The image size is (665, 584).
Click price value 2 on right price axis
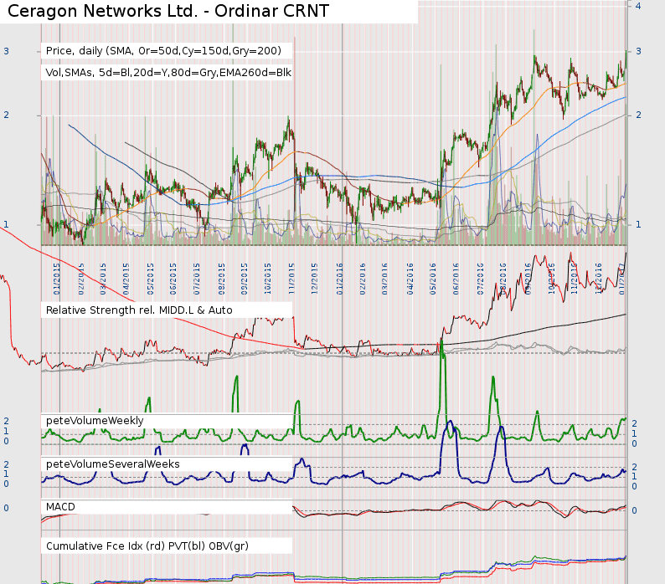[638, 115]
